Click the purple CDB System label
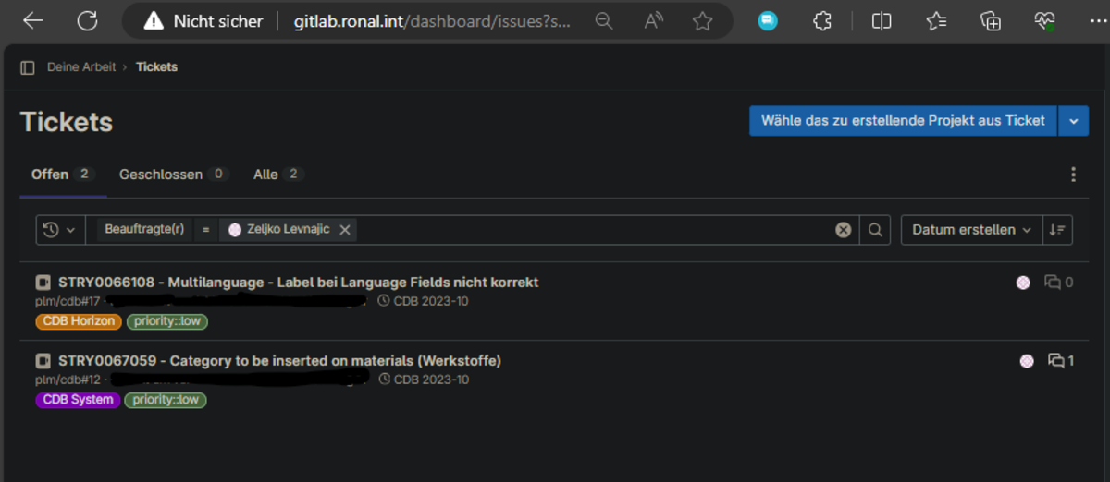 pos(79,400)
